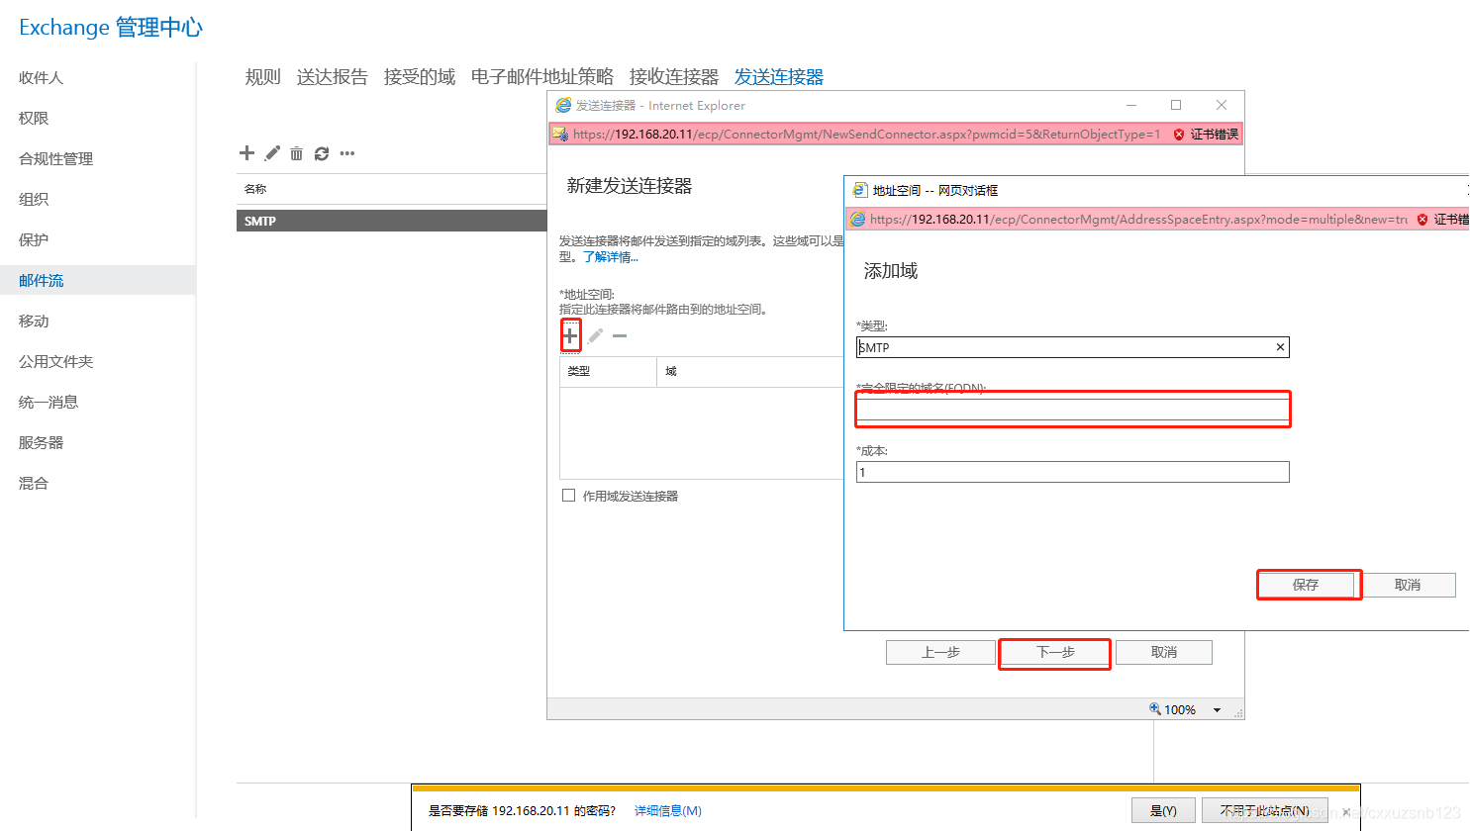Image resolution: width=1470 pixels, height=831 pixels.
Task: Cancel the Add Domain dialog (取消)
Action: pos(1408,585)
